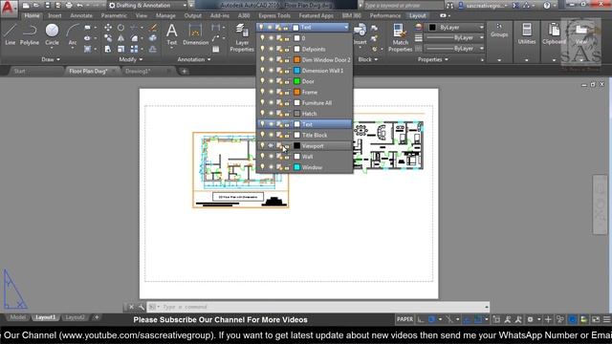
Task: Switch to the Model tab
Action: (17, 317)
